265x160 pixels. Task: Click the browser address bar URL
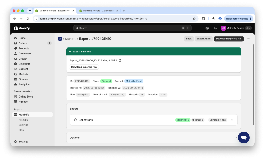(x=93, y=19)
